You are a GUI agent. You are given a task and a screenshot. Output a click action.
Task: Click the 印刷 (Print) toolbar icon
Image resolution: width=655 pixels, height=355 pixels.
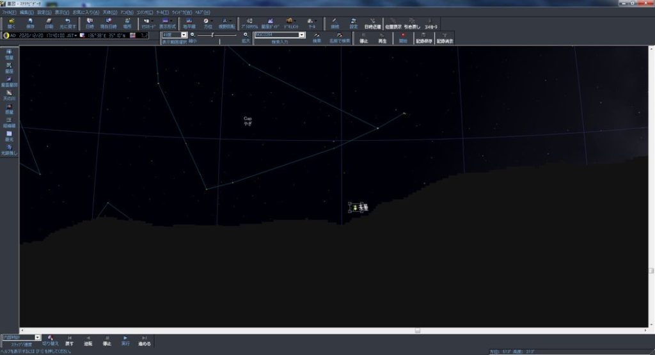click(49, 23)
